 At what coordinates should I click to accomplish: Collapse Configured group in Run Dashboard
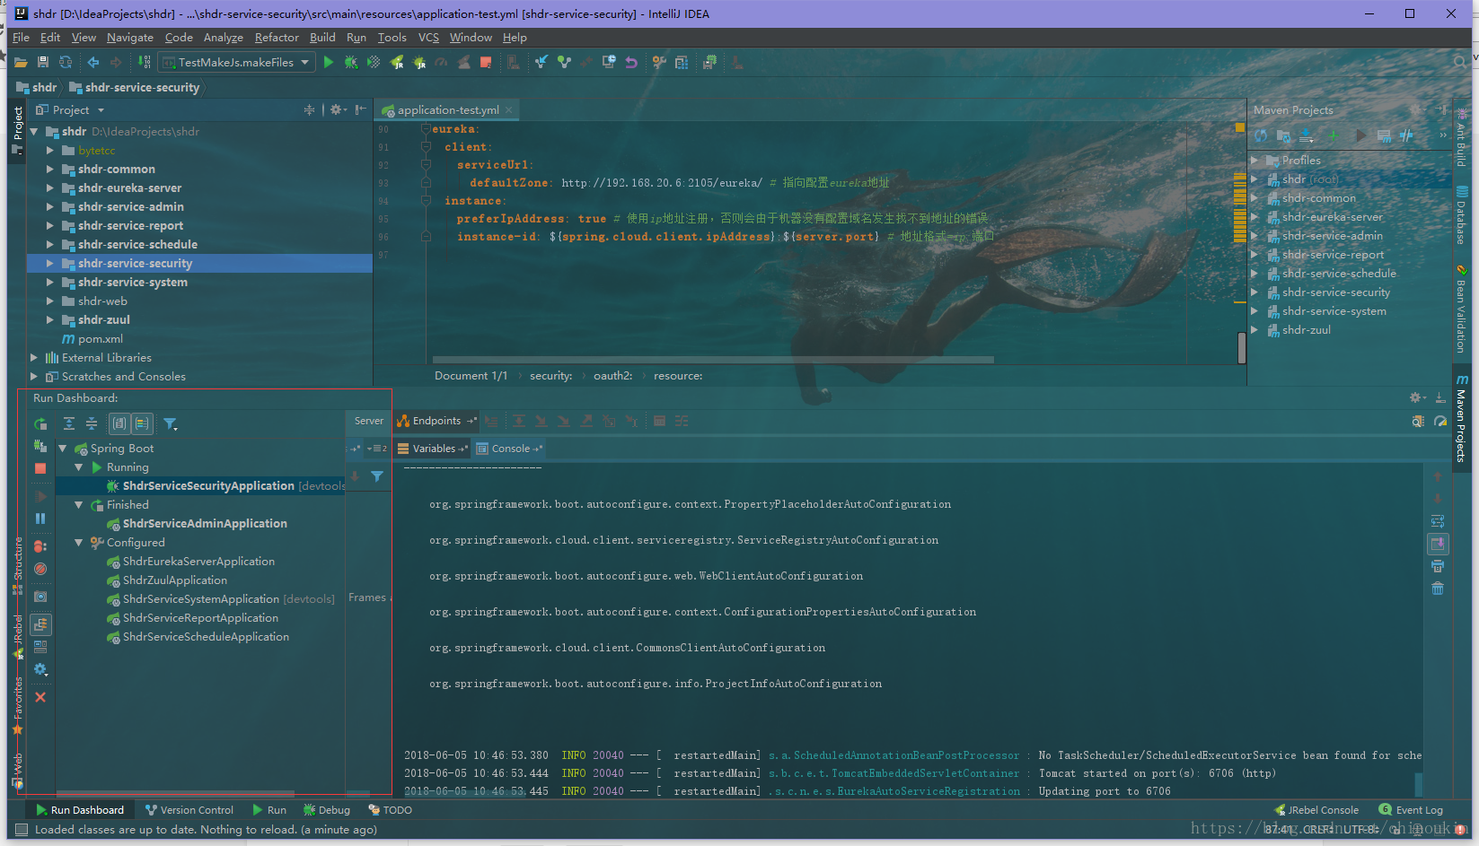[x=79, y=542]
